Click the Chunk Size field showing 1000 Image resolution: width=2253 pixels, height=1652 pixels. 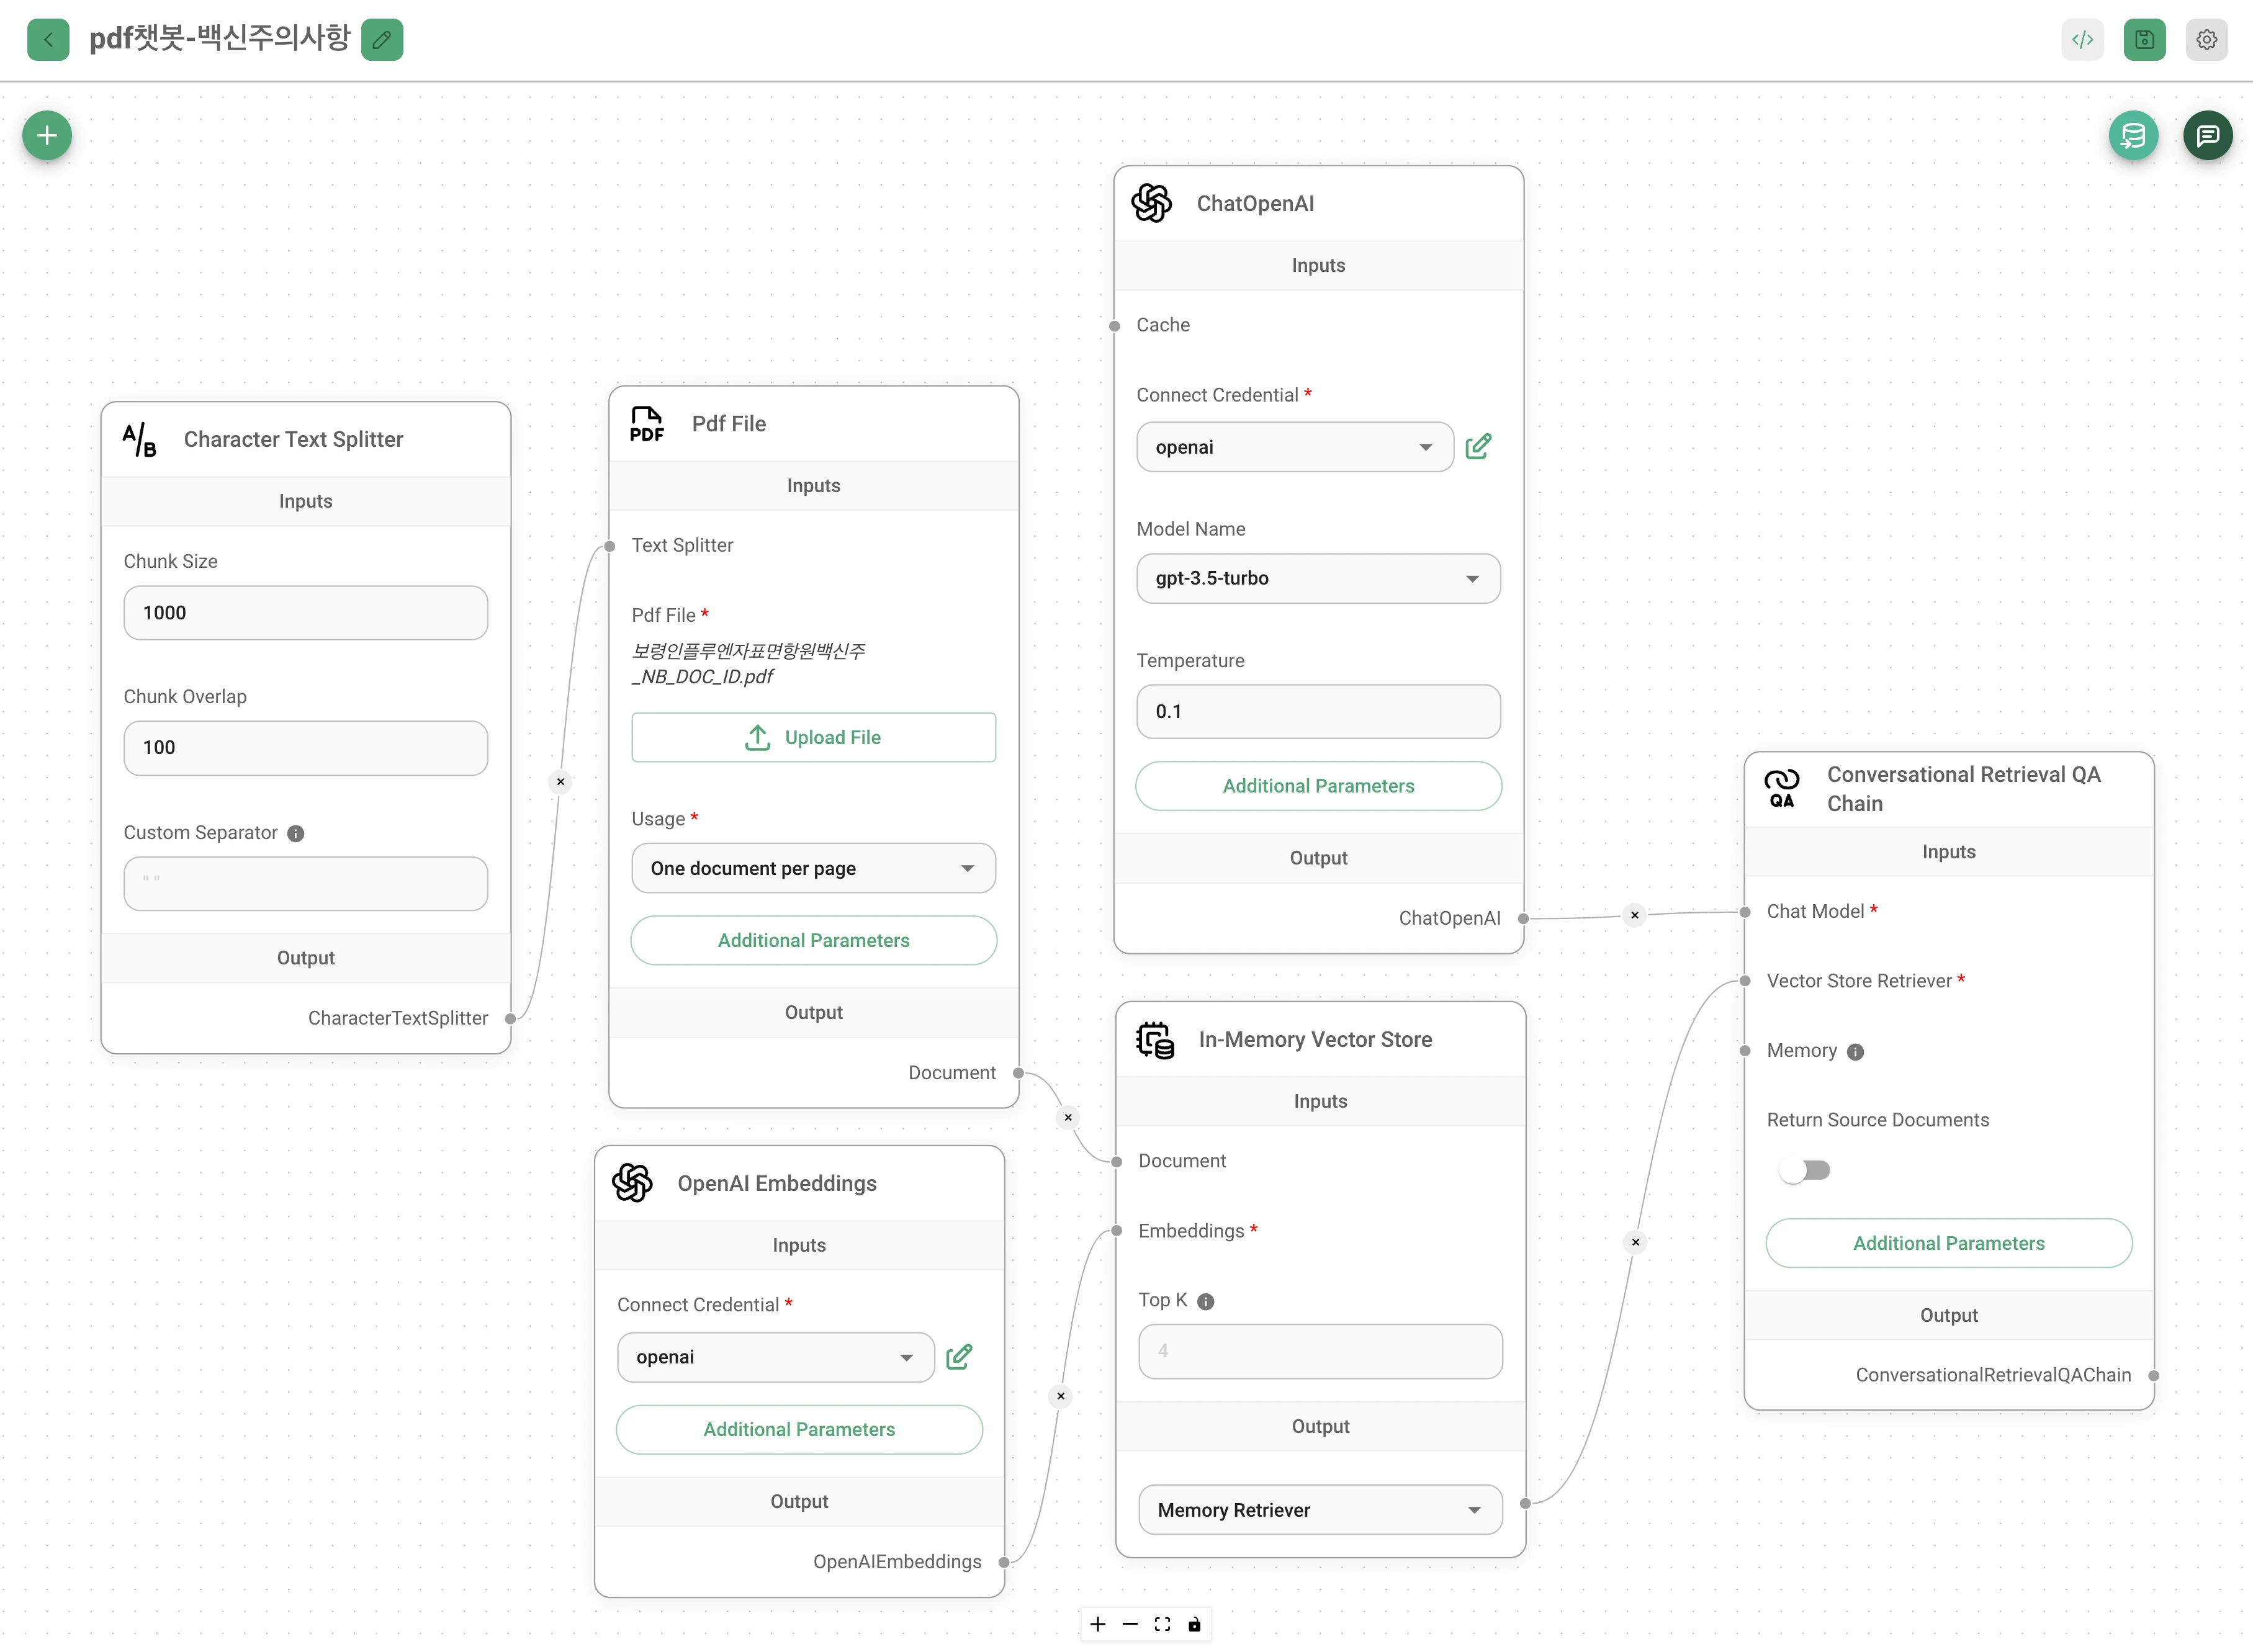point(305,613)
